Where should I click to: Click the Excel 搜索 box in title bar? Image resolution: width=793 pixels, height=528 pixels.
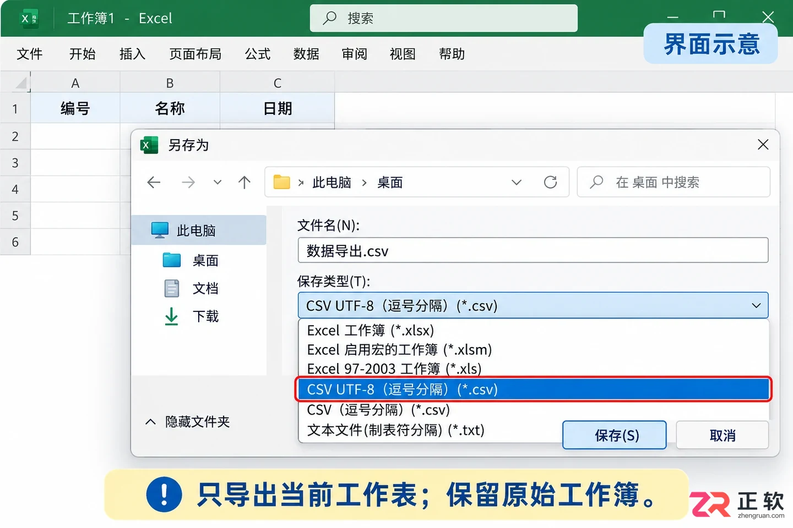coord(444,18)
